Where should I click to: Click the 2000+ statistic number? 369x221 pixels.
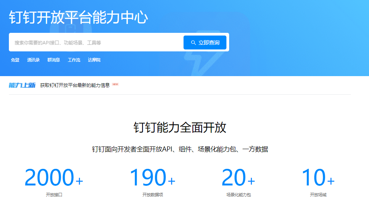click(54, 177)
